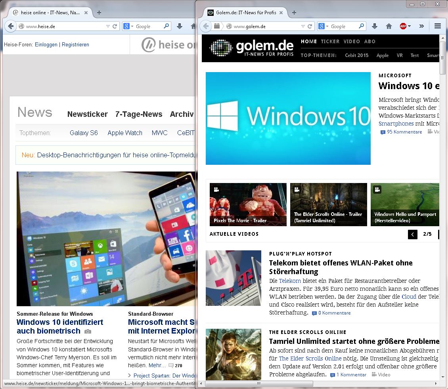Click Registrieren in Heise-Foren
The image size is (448, 389).
click(x=75, y=44)
